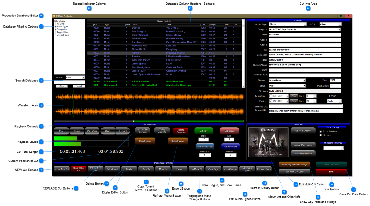Click the green Set Intro button
The width and height of the screenshot is (370, 206).
204,131
